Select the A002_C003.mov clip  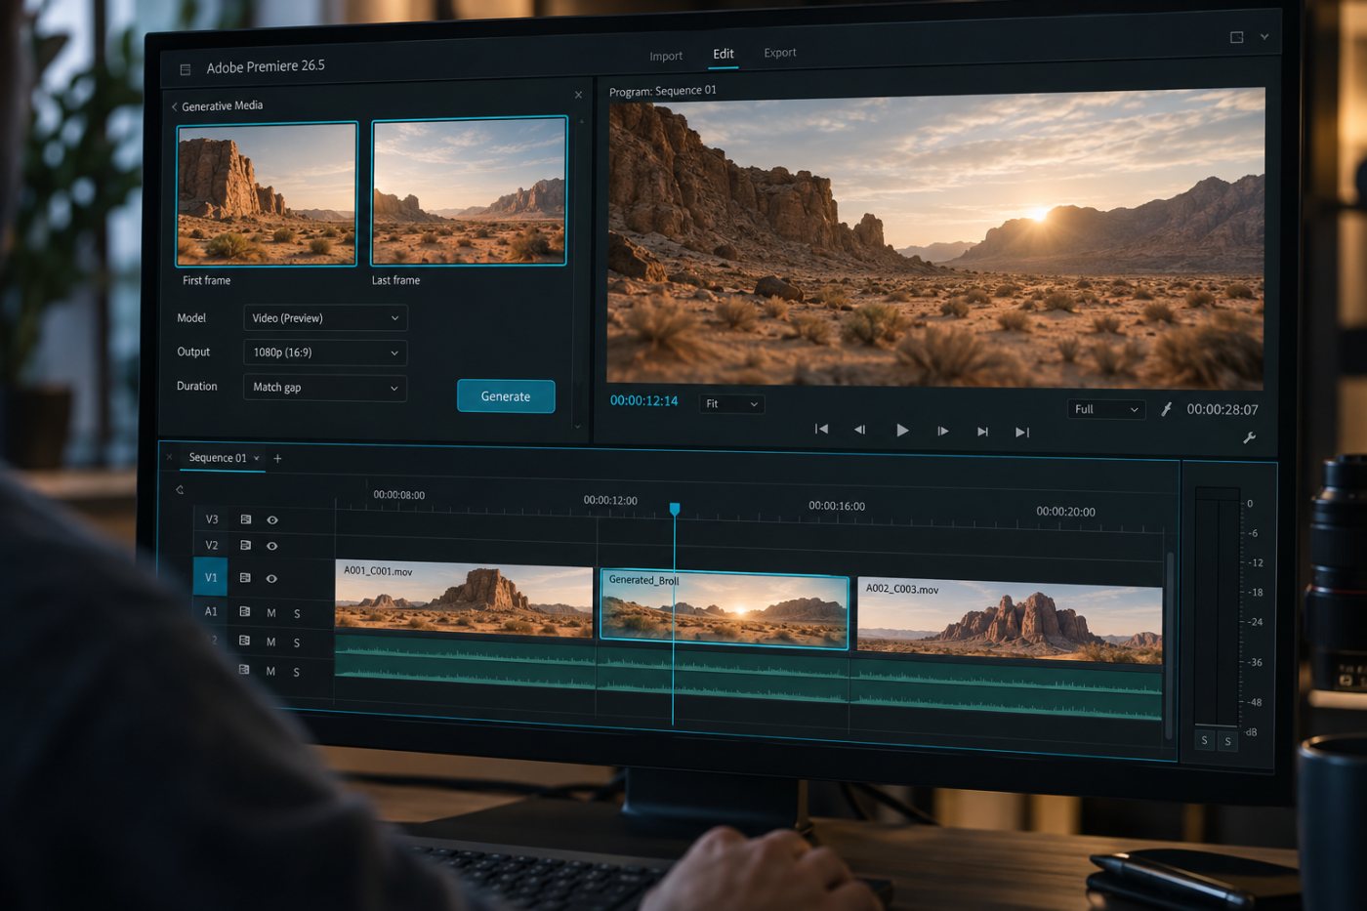click(x=1010, y=620)
